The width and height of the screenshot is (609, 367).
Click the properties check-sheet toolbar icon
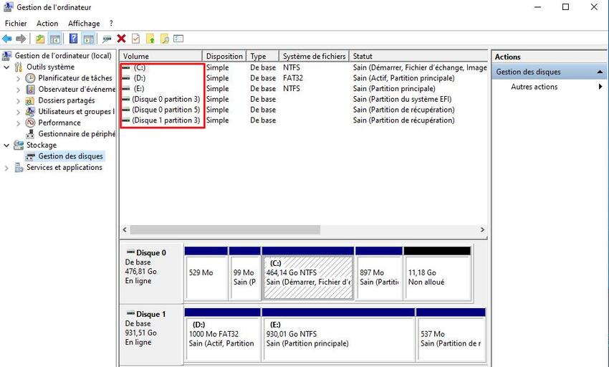tap(135, 39)
